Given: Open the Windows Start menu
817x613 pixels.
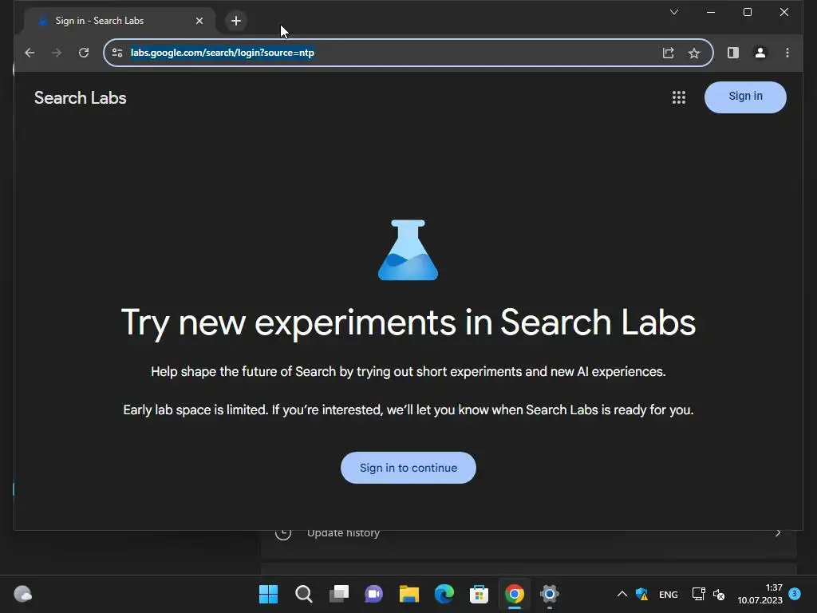Looking at the screenshot, I should tap(268, 594).
